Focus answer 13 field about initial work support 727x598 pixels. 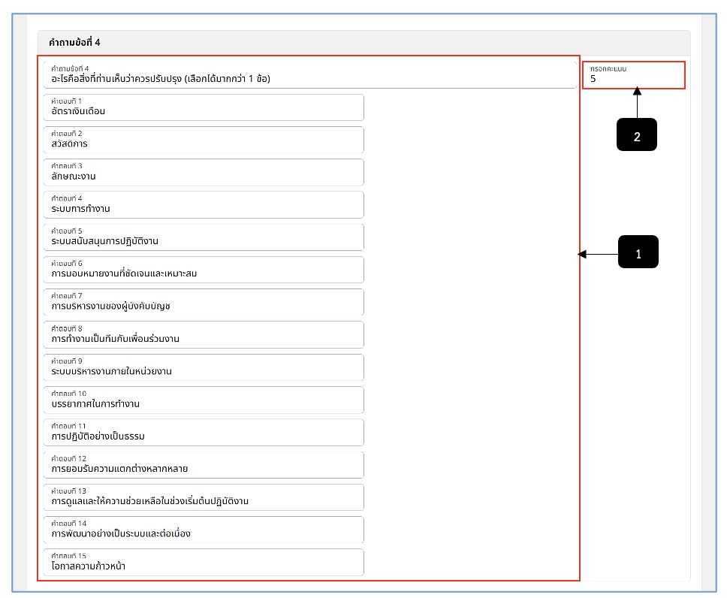(x=204, y=497)
